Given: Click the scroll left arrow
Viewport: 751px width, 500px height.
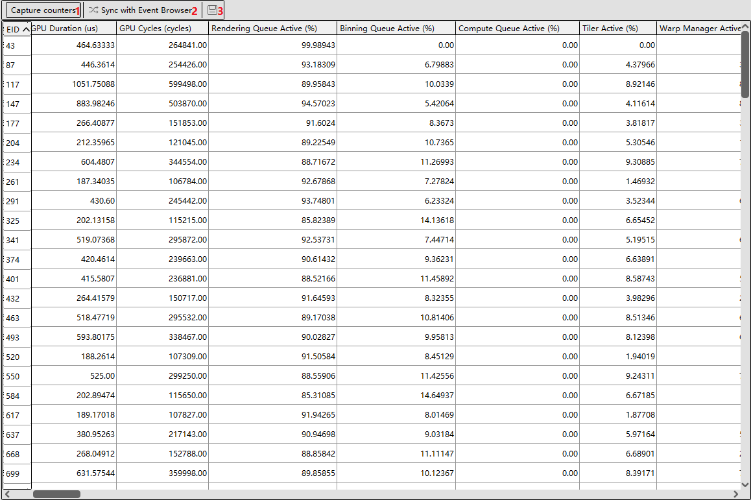Looking at the screenshot, I should coord(7,494).
